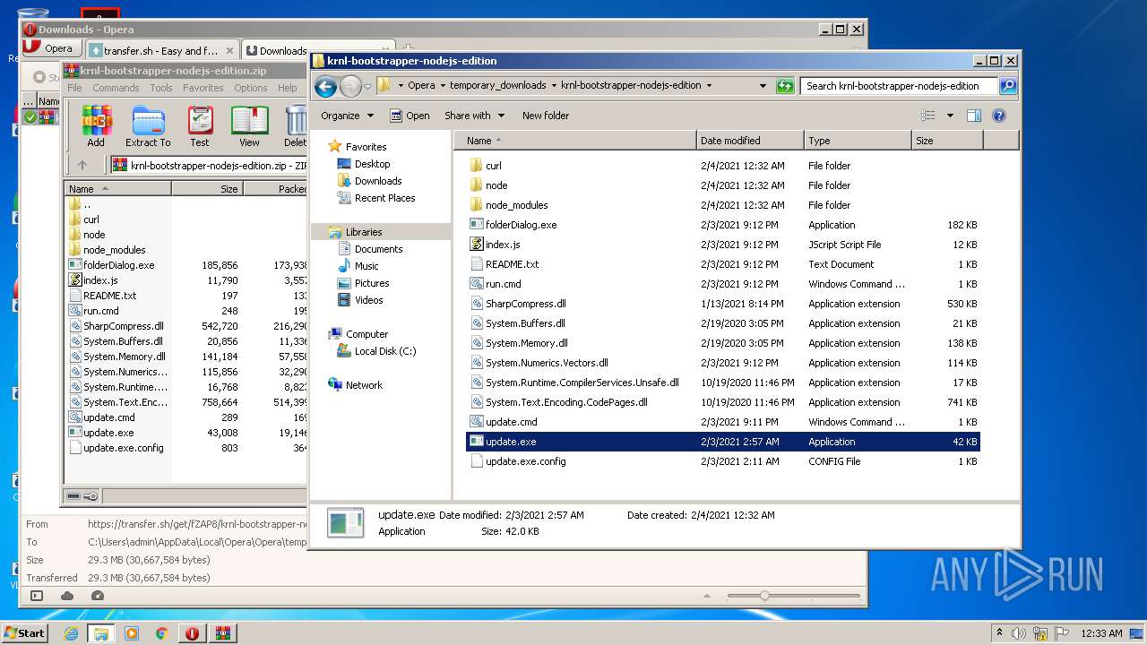The height and width of the screenshot is (645, 1147).
Task: Select node_modules folder in WinRAR list
Action: (114, 250)
